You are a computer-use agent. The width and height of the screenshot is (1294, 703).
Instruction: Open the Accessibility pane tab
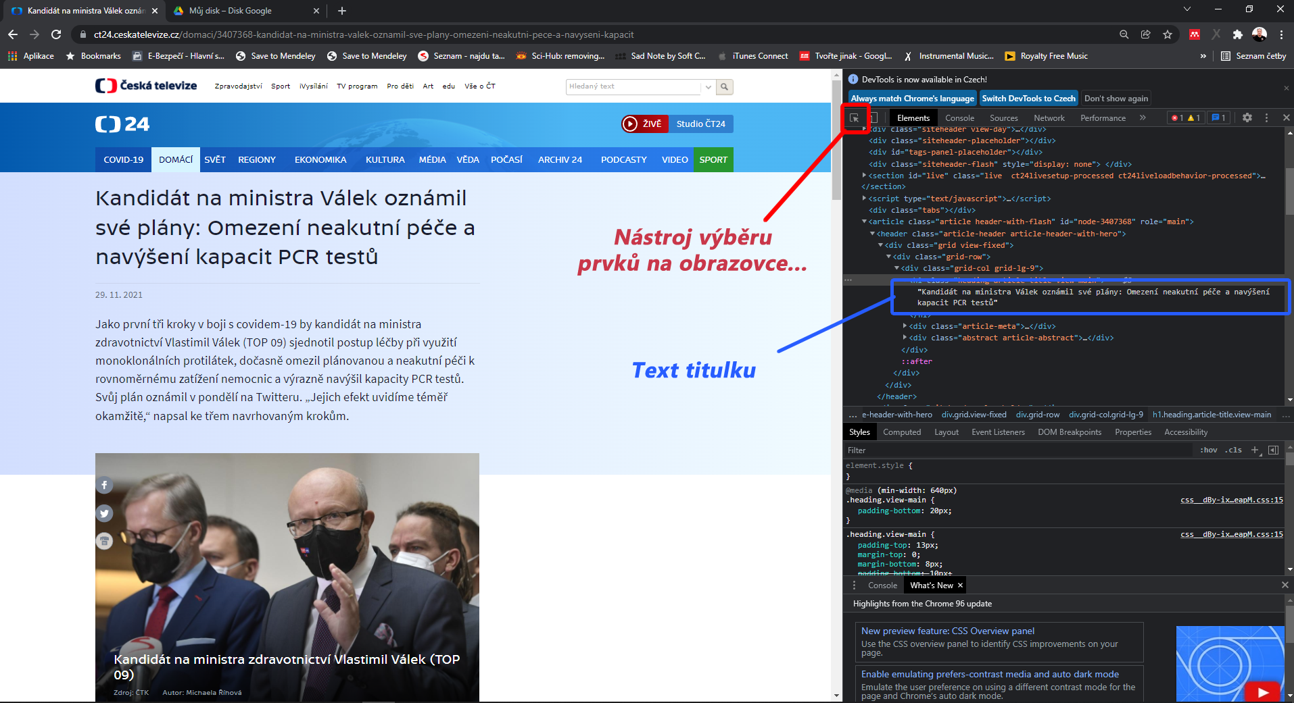(1186, 432)
